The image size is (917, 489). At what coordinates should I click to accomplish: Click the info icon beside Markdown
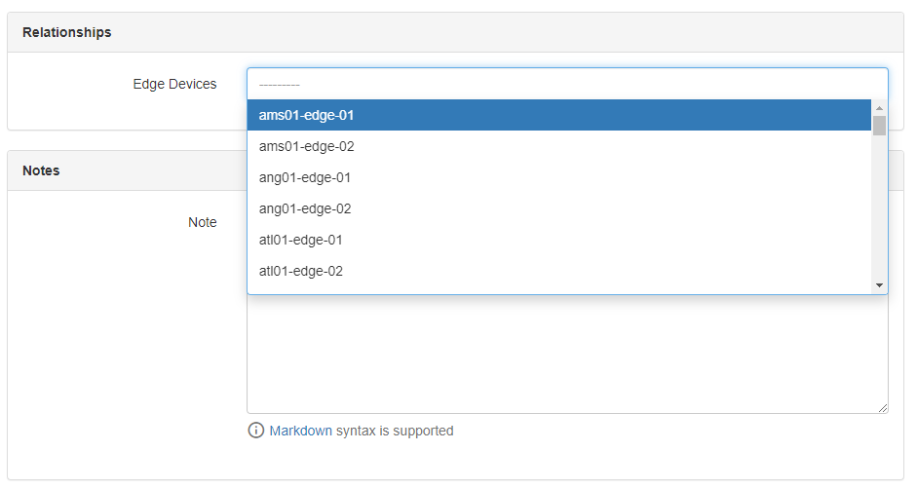tap(256, 431)
